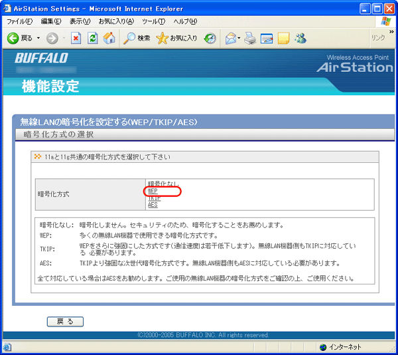The width and height of the screenshot is (398, 355).
Task: Select 暗号化なし (no encryption) link
Action: pos(163,183)
